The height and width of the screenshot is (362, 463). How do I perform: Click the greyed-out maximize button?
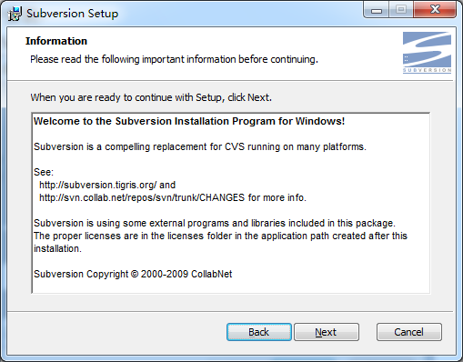point(401,10)
